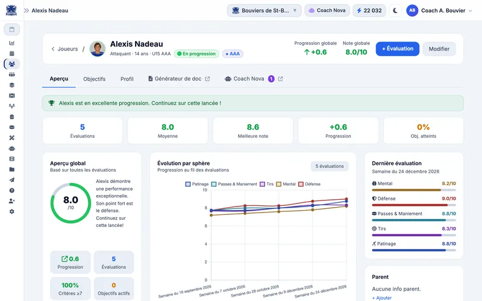Toggle Passes & Maniement series in legend

pyautogui.click(x=234, y=184)
